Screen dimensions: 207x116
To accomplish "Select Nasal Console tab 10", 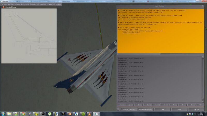I will coord(200,105).
